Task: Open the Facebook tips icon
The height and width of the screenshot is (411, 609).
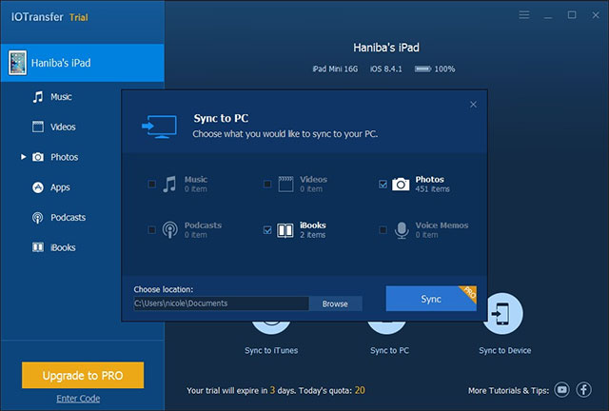Action: click(x=583, y=390)
